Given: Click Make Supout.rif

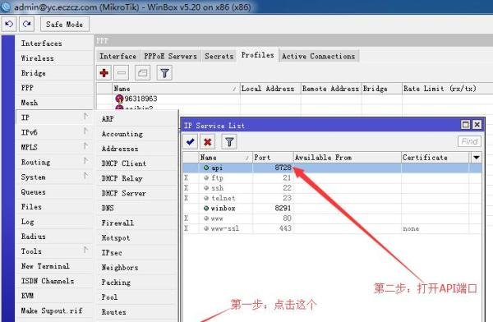Looking at the screenshot, I should point(54,310).
